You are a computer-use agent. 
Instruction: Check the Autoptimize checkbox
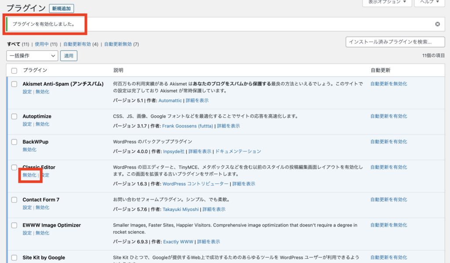(14, 117)
